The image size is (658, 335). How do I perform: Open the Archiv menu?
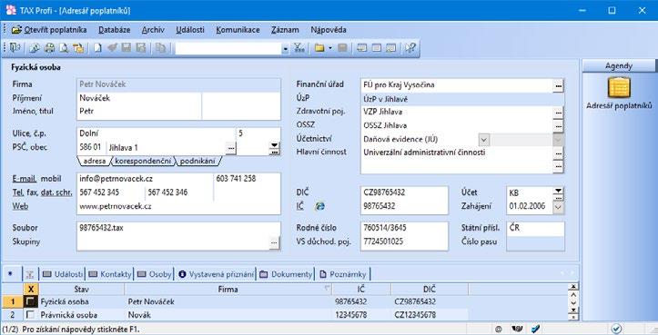pos(153,30)
